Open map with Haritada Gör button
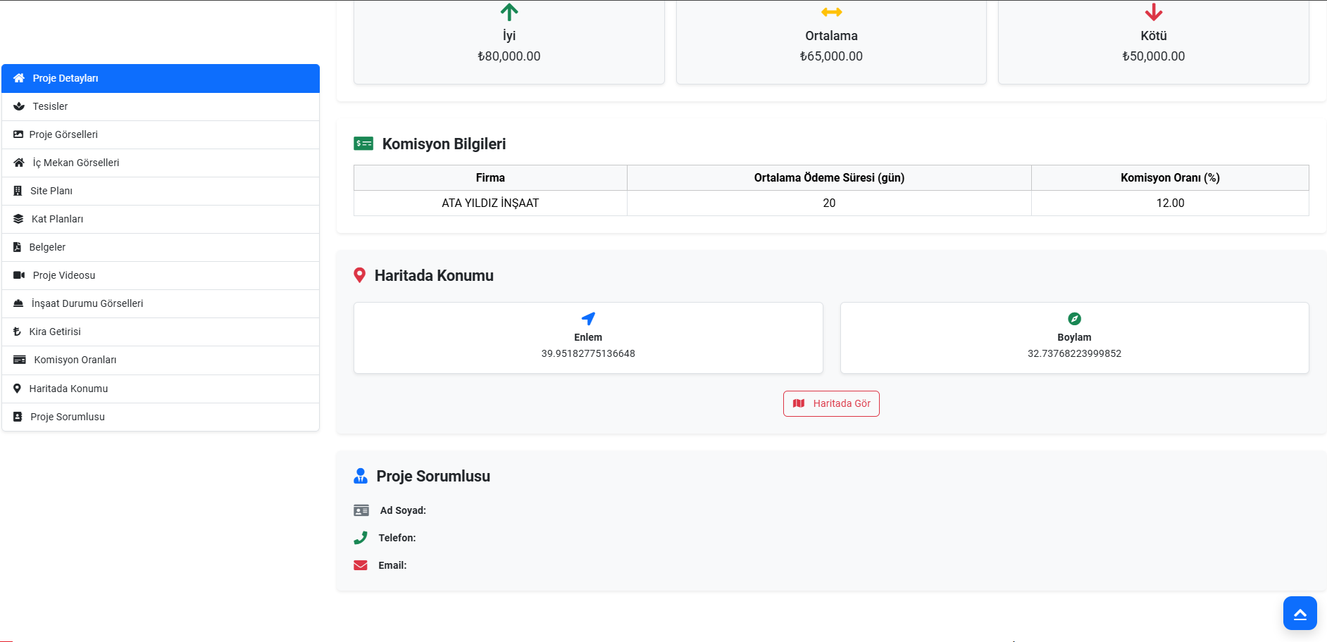 831,403
